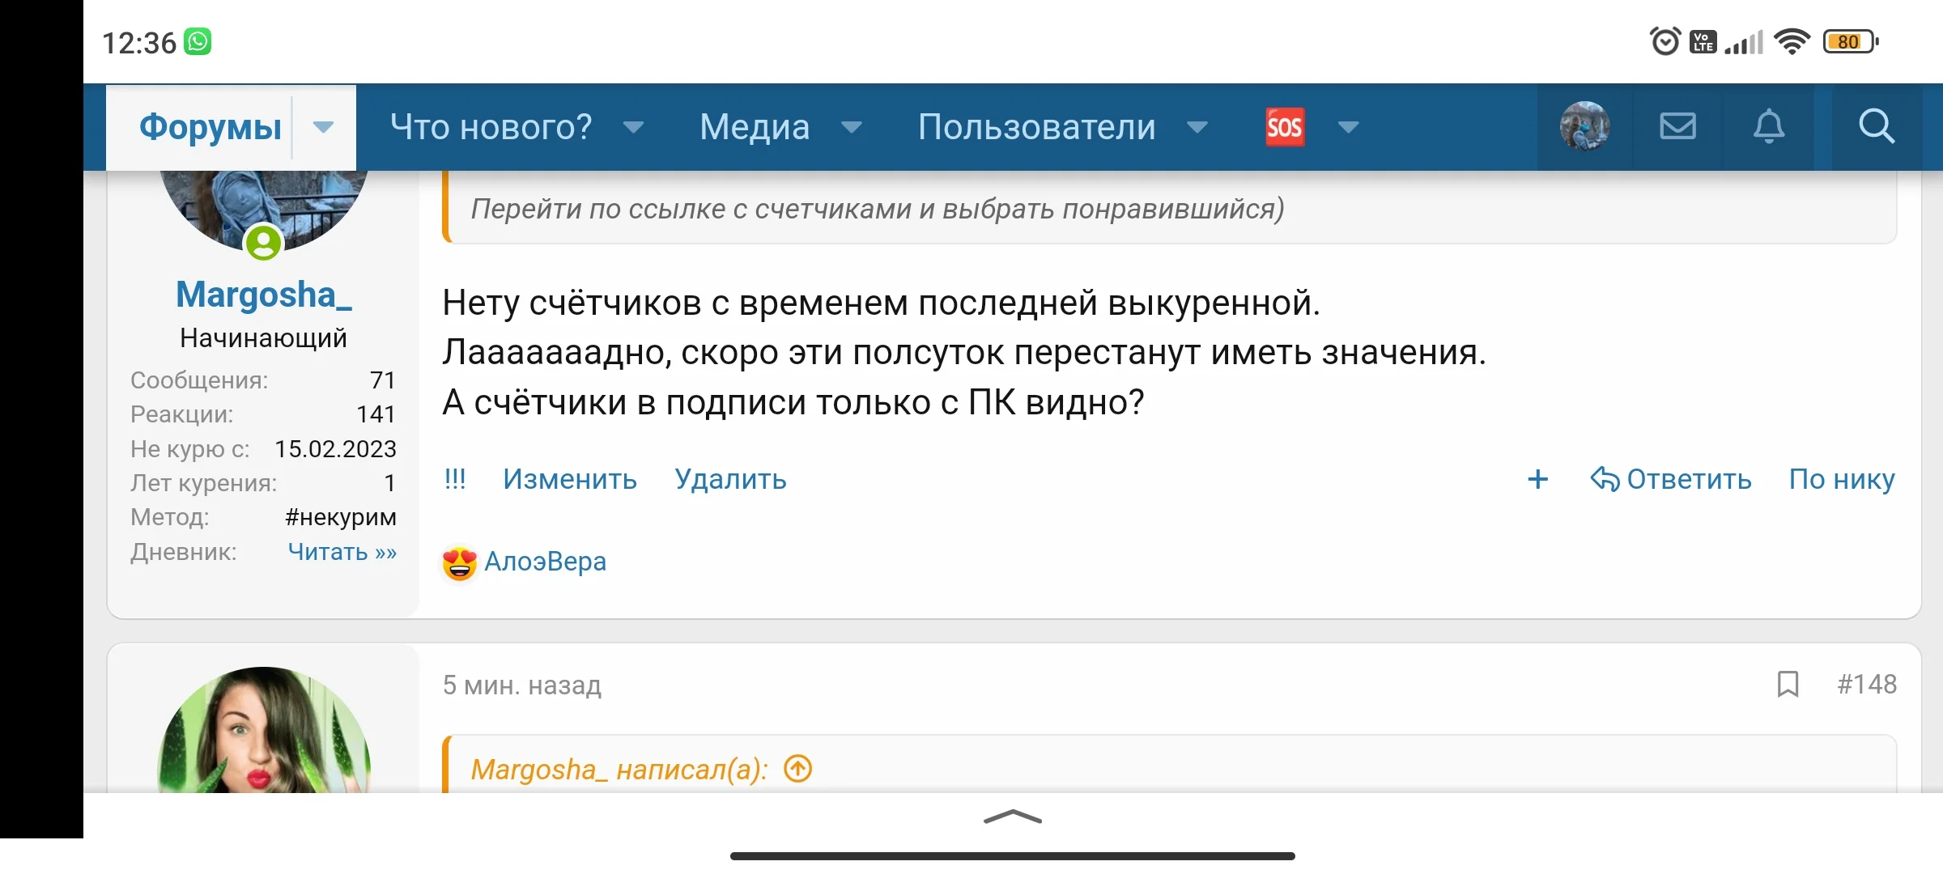Click Ответить to reply to post
Screen dimensions: 1943x874
click(1671, 480)
